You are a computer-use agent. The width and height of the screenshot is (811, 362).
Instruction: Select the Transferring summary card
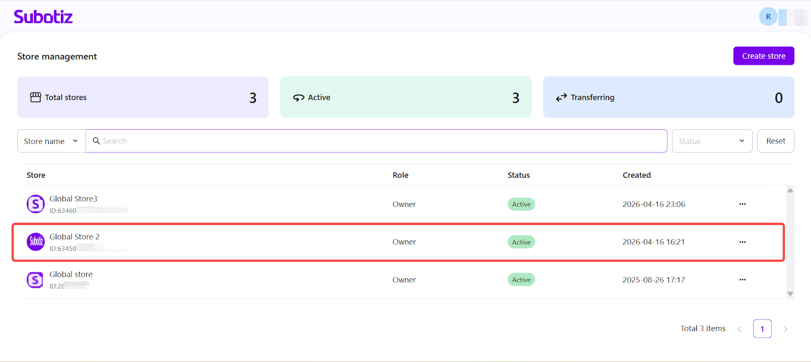coord(668,97)
